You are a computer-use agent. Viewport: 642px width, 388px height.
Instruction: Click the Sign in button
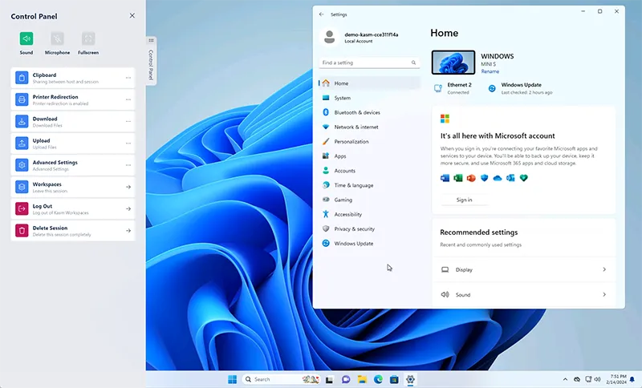coord(464,200)
